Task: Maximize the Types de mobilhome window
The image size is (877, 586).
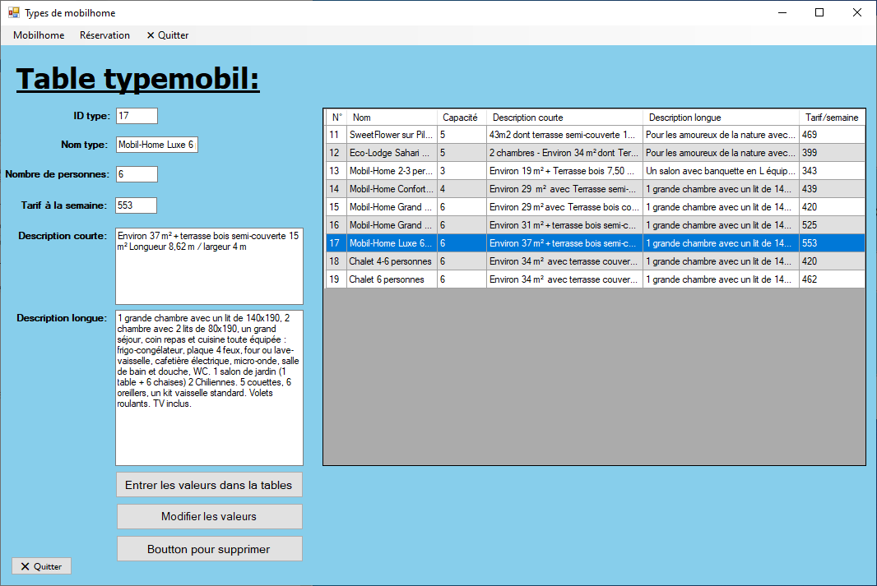Action: pyautogui.click(x=819, y=12)
